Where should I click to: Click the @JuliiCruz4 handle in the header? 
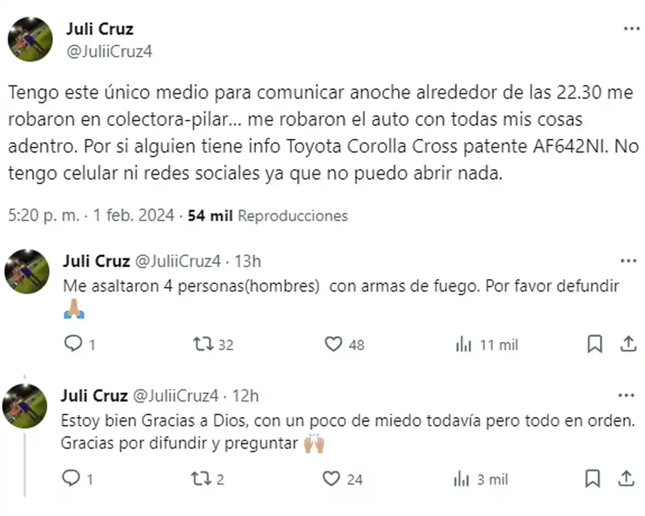point(109,52)
